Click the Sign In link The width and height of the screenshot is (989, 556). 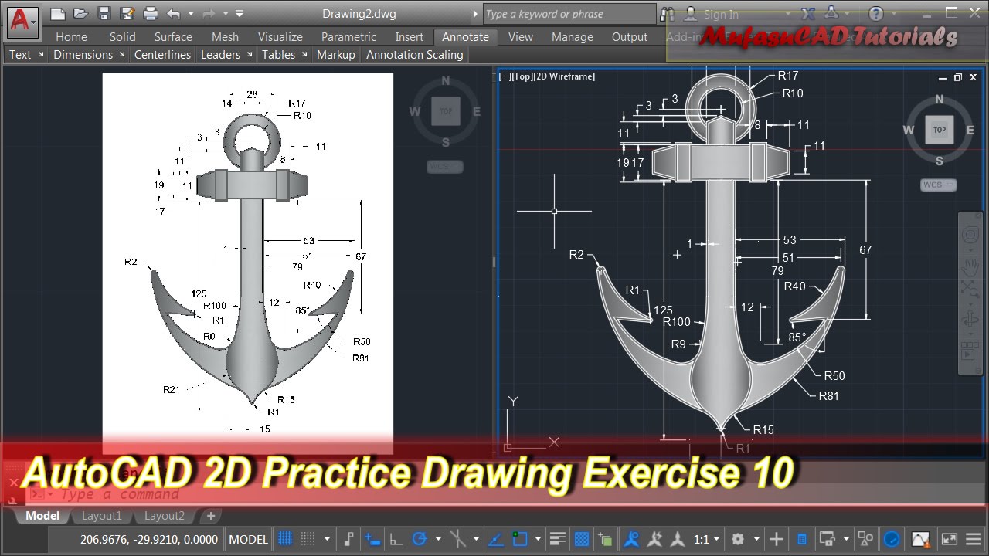pyautogui.click(x=721, y=14)
